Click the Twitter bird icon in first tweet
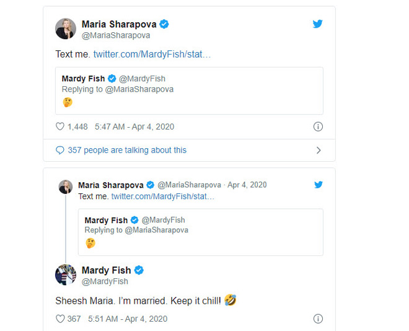Viewport: 409px width, 331px height. (317, 24)
